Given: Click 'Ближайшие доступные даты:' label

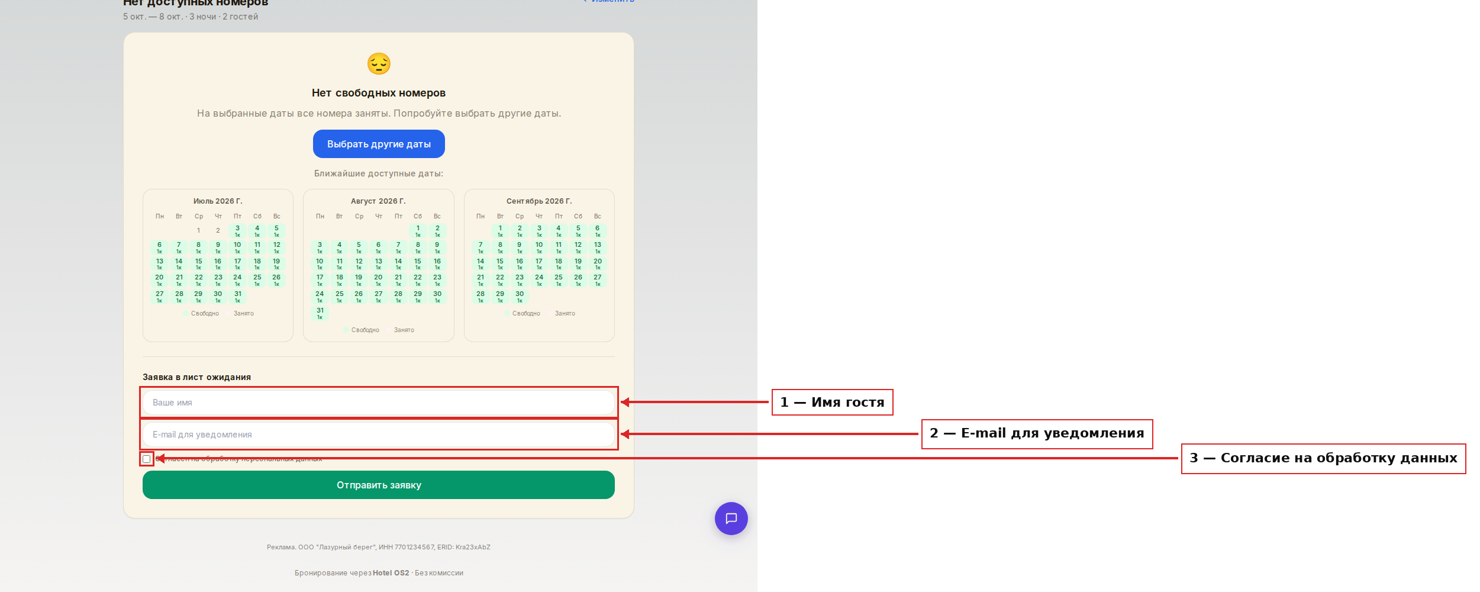Looking at the screenshot, I should [379, 173].
